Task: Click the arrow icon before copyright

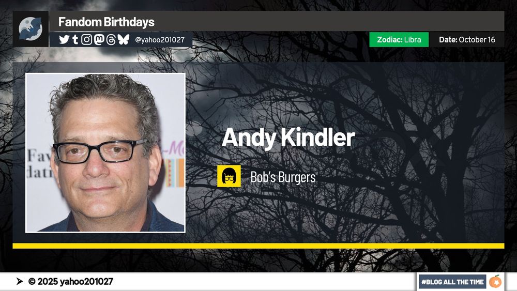Action: [20, 282]
